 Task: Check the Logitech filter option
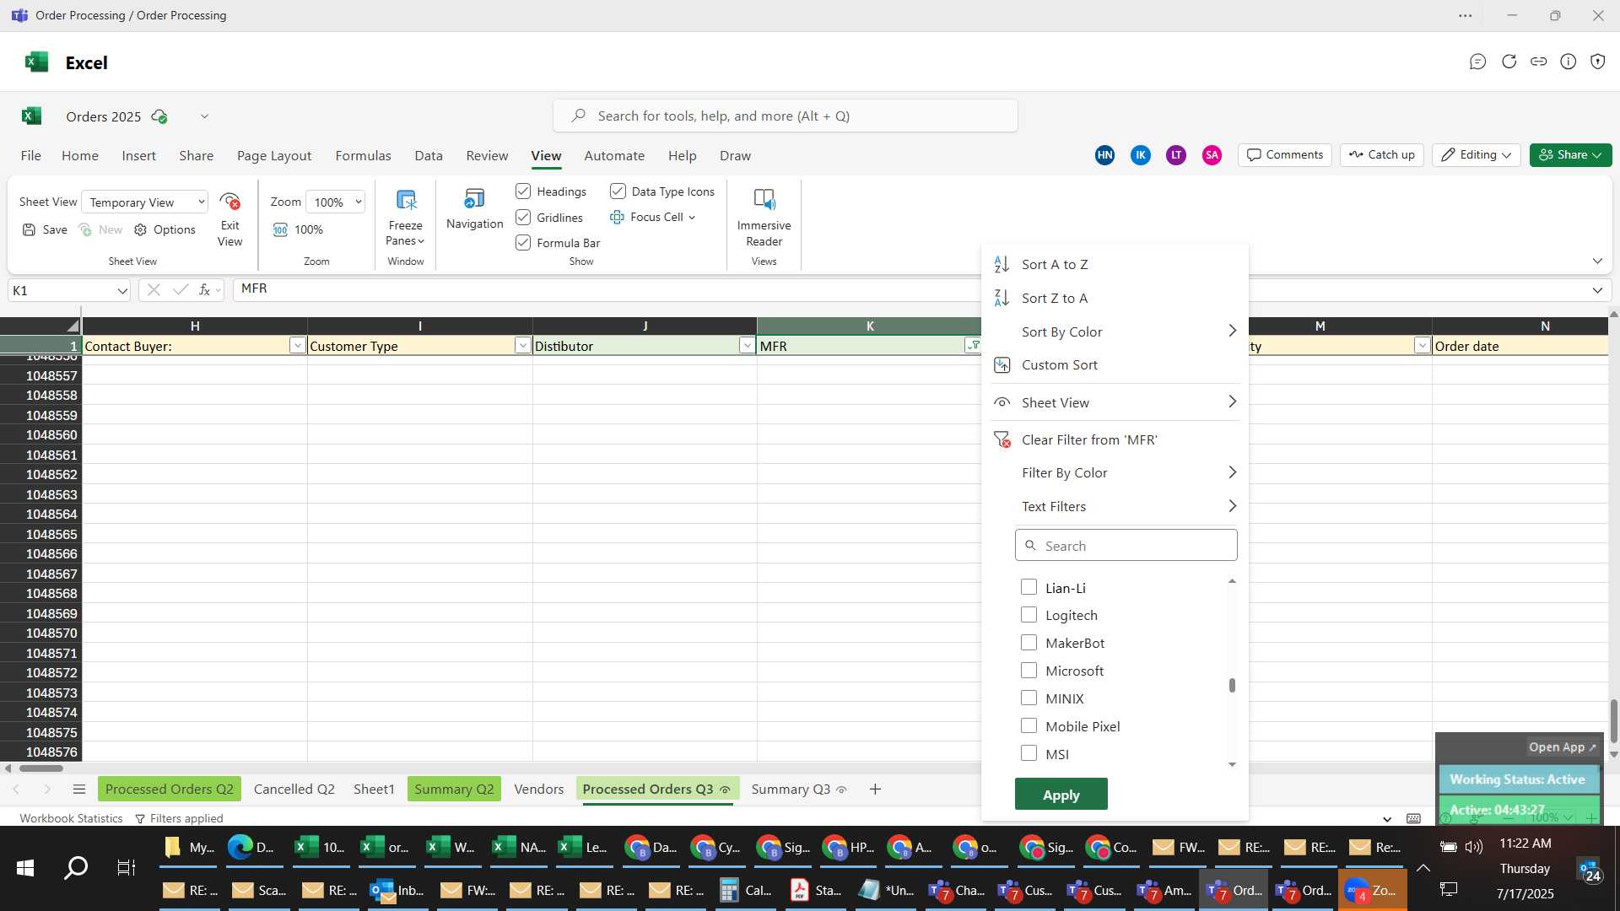coord(1029,615)
